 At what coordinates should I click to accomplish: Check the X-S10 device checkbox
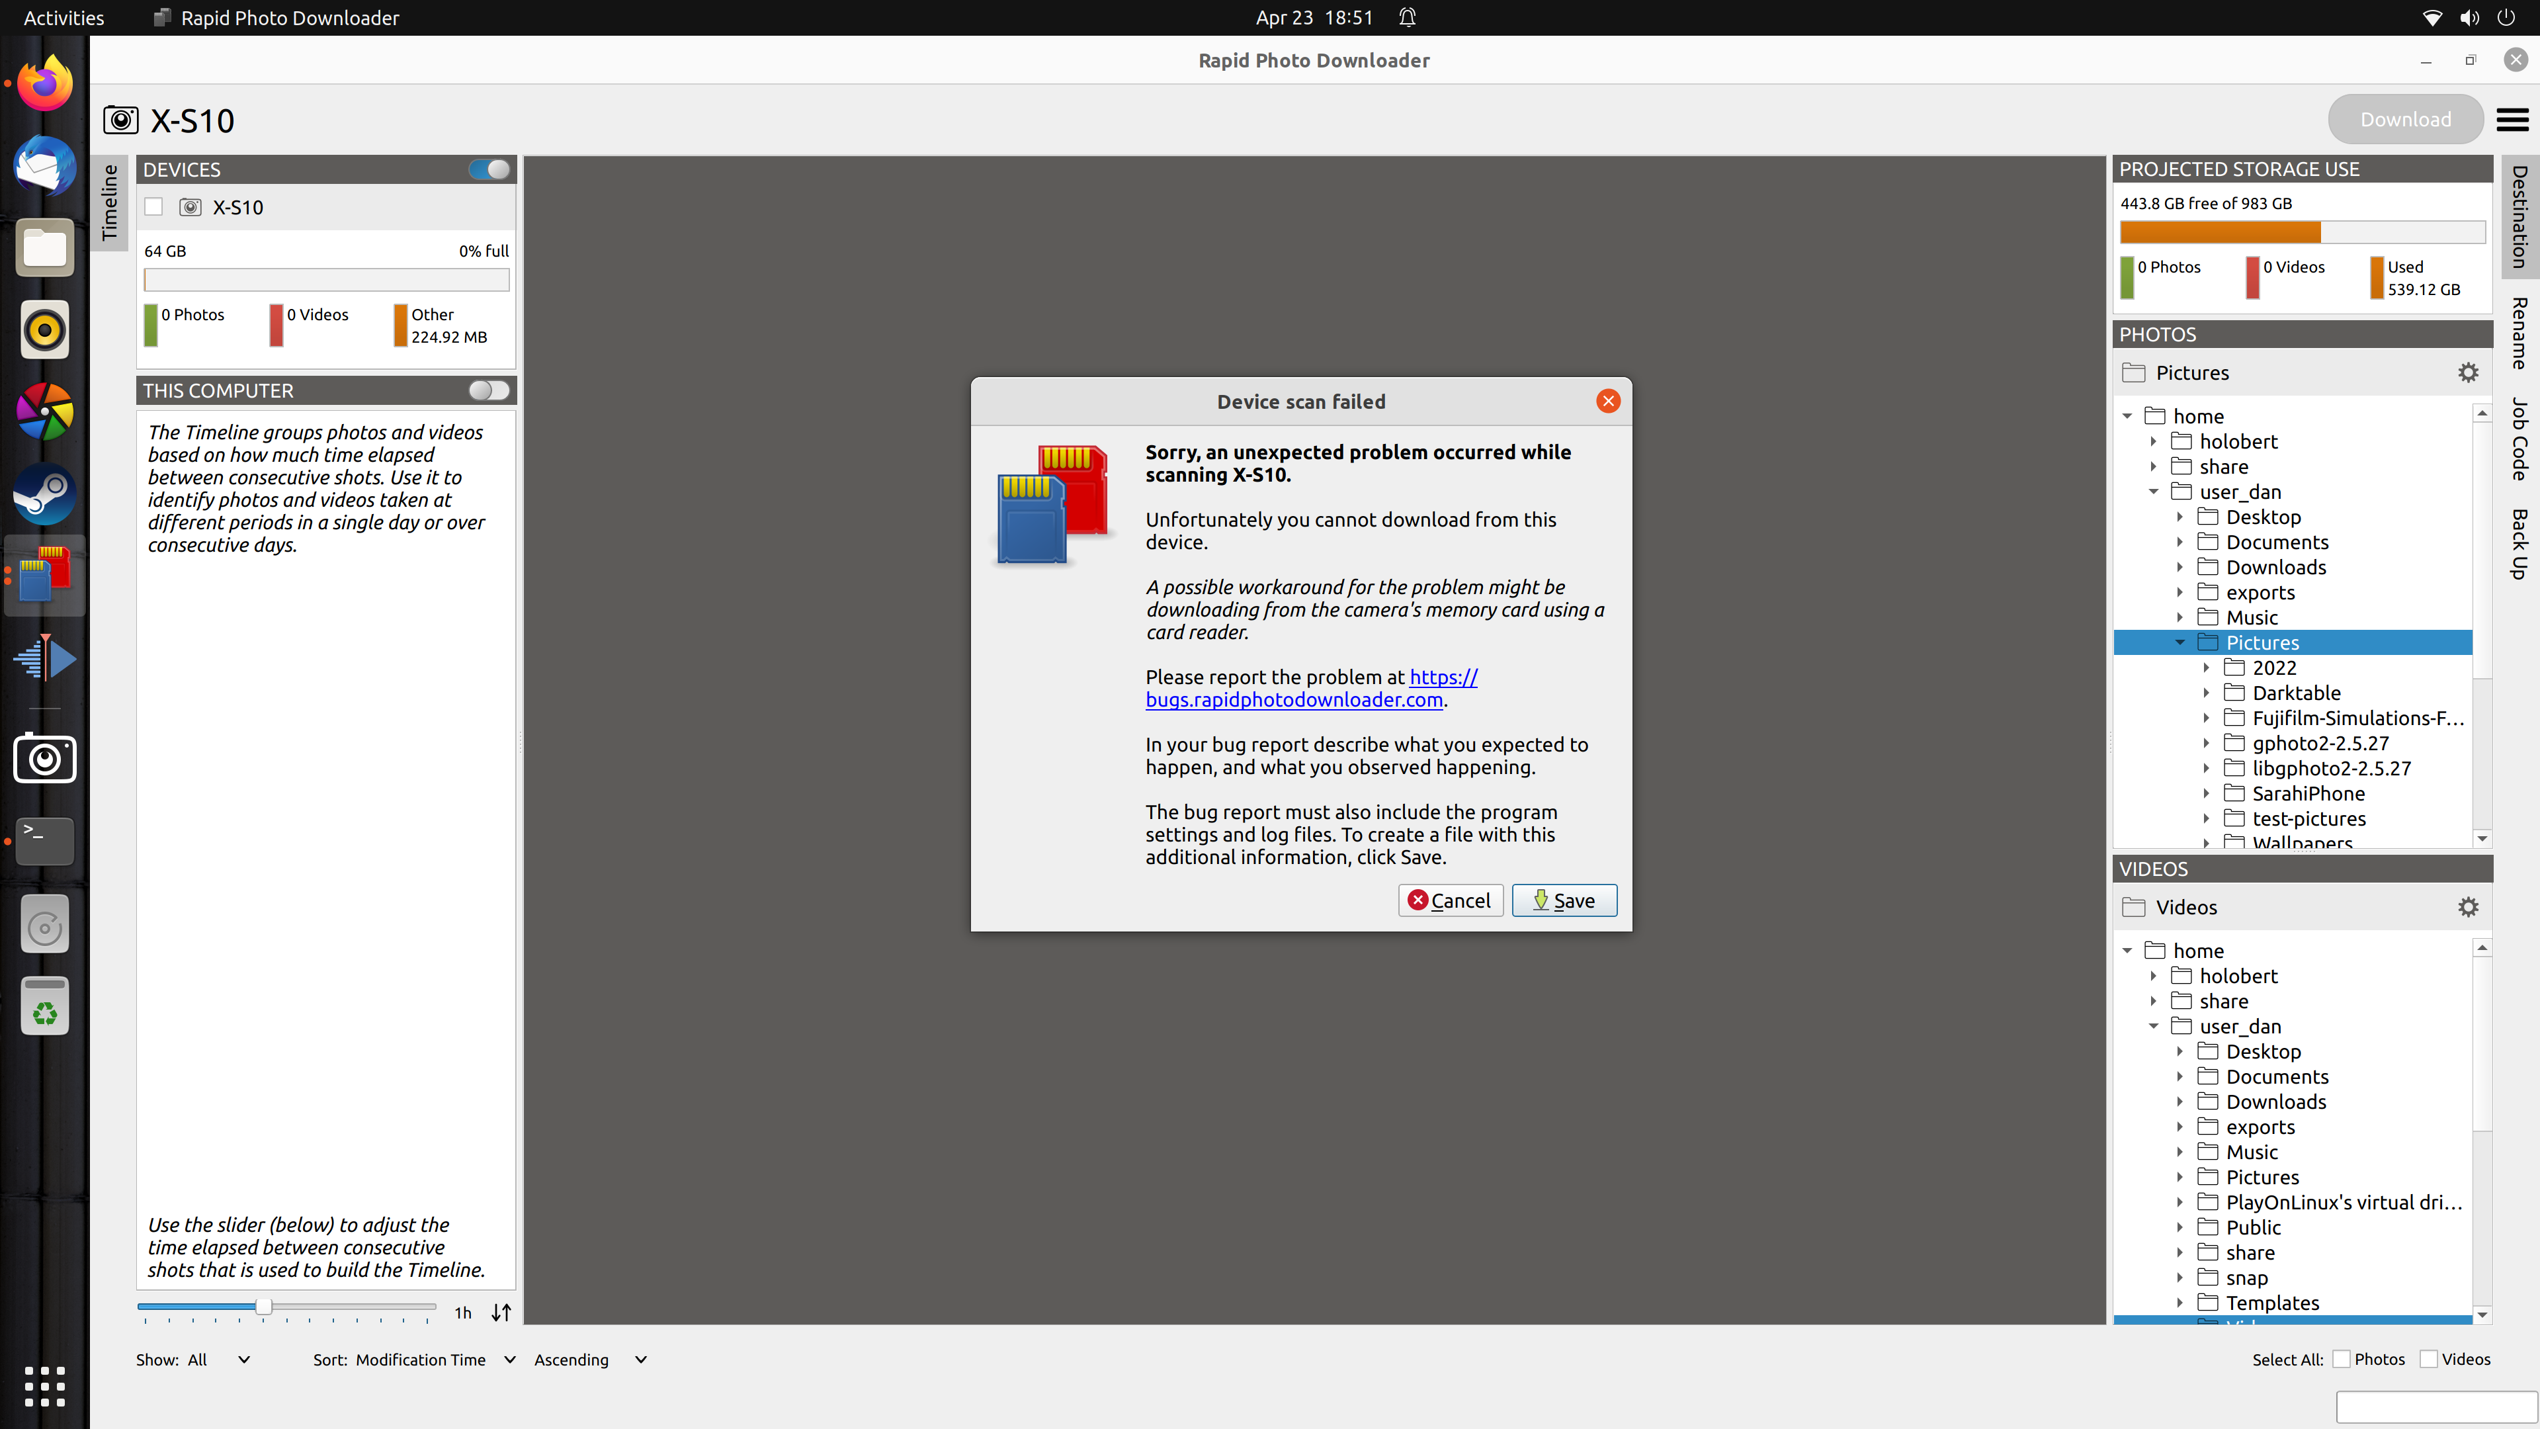(x=154, y=207)
